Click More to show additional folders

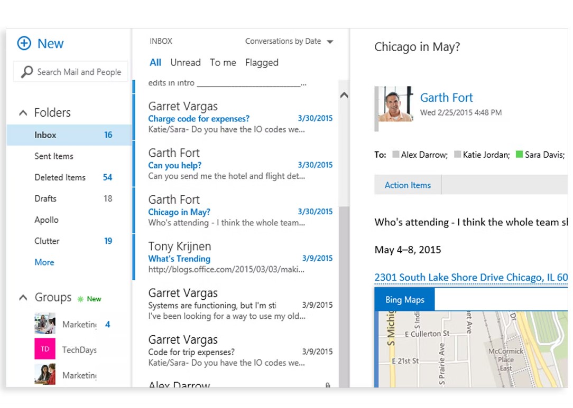pos(44,262)
